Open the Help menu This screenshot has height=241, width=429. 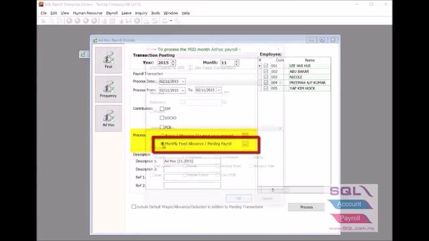pyautogui.click(x=186, y=13)
